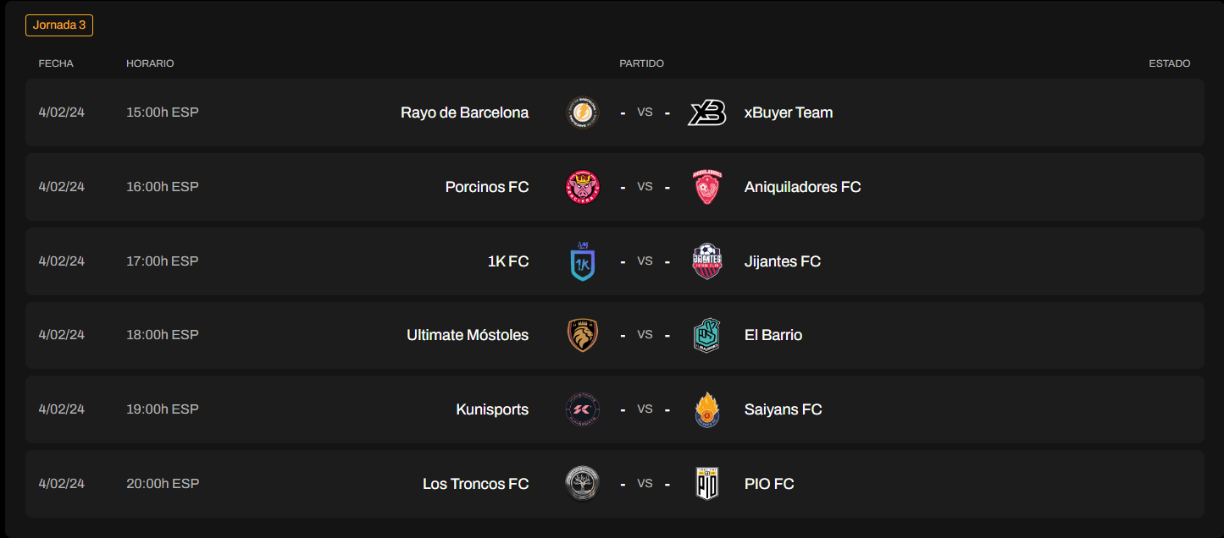
Task: Open the Jornada 3 selector
Action: [x=58, y=25]
